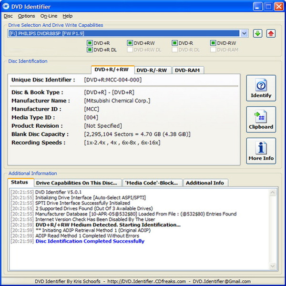Toggle the DVD+R capability checkbox
Viewport: 286px width, 286px height.
(x=90, y=43)
